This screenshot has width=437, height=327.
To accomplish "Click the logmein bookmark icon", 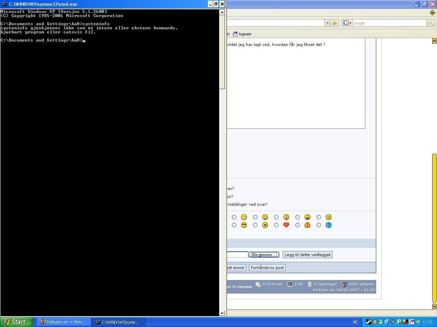I will tap(235, 34).
